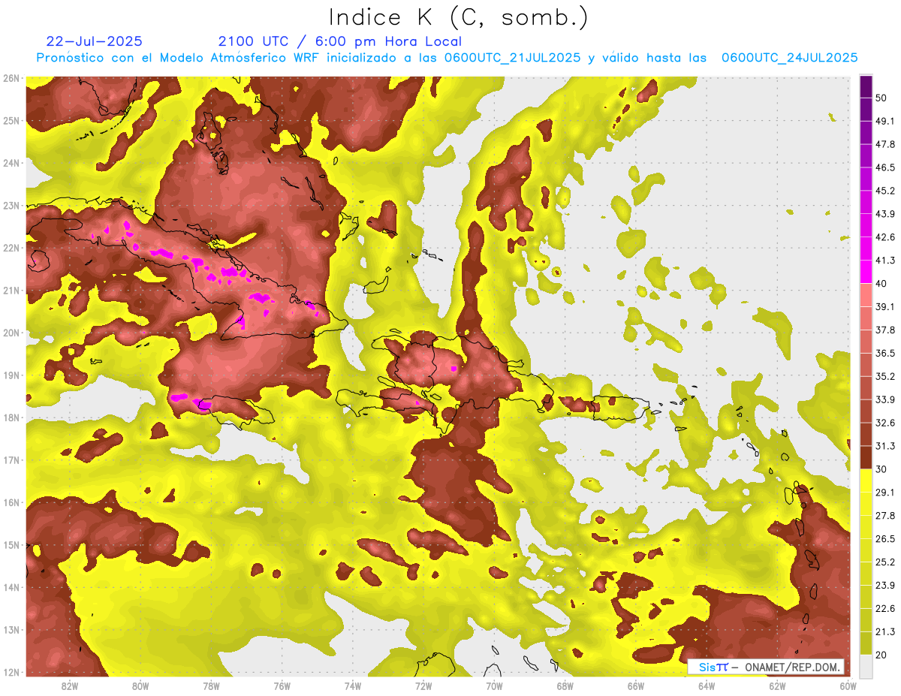The image size is (901, 696).
Task: Click the dark purple colorbar segment above 50
Action: coord(866,86)
